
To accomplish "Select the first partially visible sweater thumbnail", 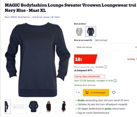I will (x=7, y=107).
